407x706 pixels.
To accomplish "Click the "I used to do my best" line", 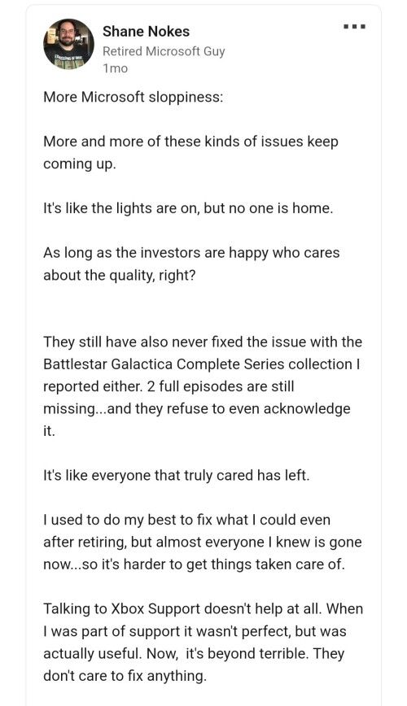I will 186,520.
